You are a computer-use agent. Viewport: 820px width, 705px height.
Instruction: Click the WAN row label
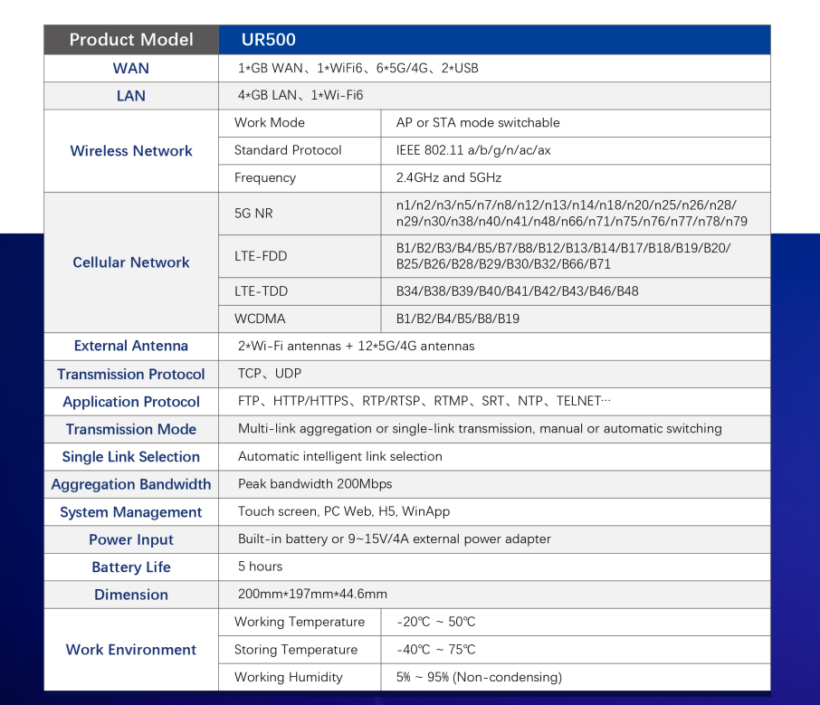tap(131, 69)
